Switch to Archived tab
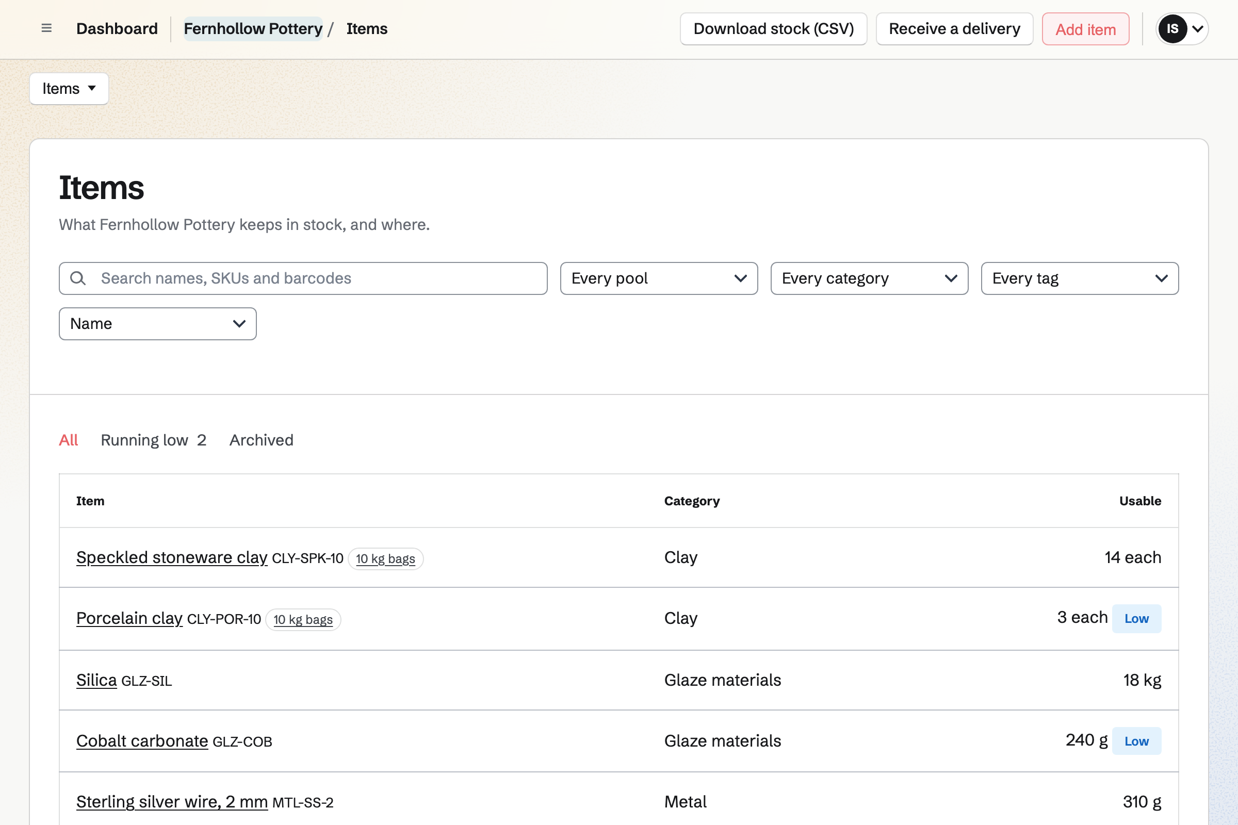Viewport: 1238px width, 825px height. tap(261, 440)
